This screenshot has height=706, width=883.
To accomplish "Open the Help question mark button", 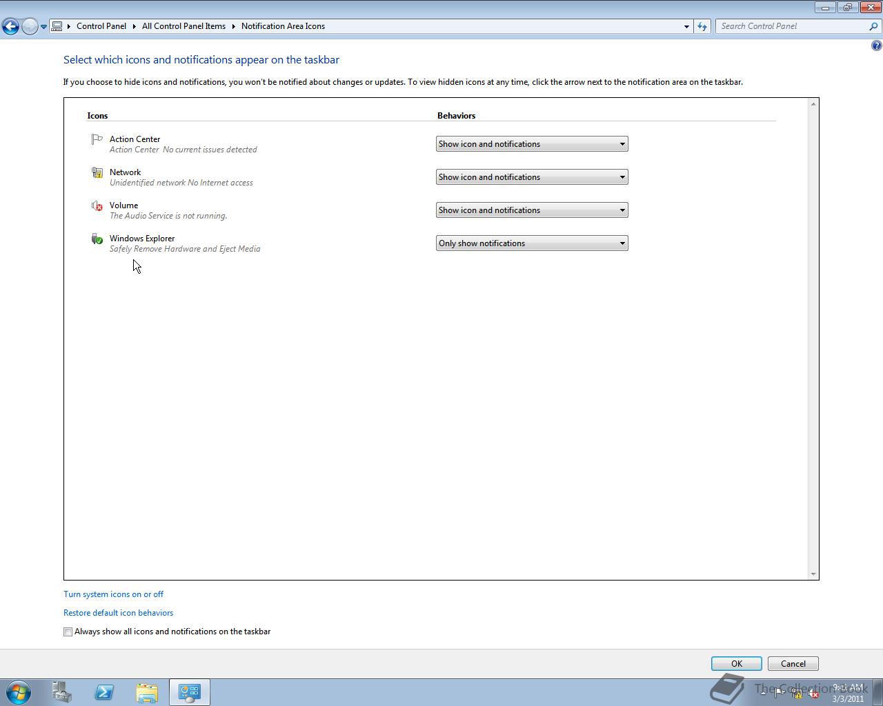I will point(876,46).
